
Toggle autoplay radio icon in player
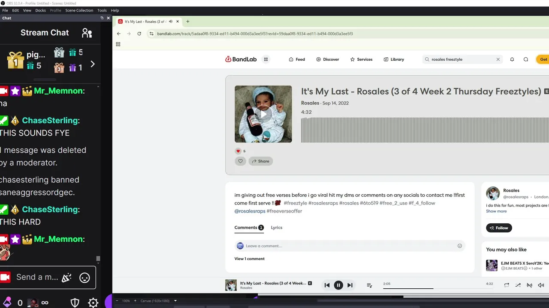pos(529,285)
